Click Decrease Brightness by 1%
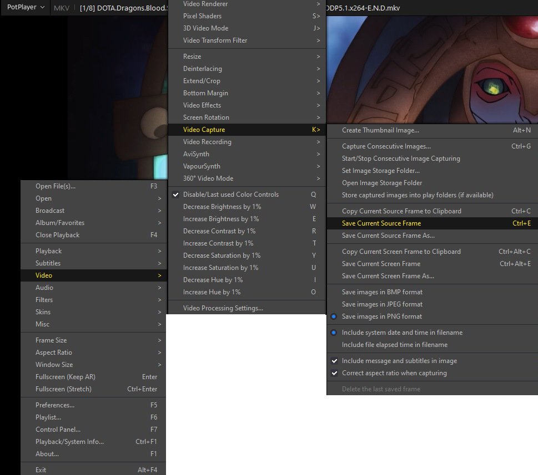Viewport: 538px width, 475px height. pyautogui.click(x=247, y=207)
